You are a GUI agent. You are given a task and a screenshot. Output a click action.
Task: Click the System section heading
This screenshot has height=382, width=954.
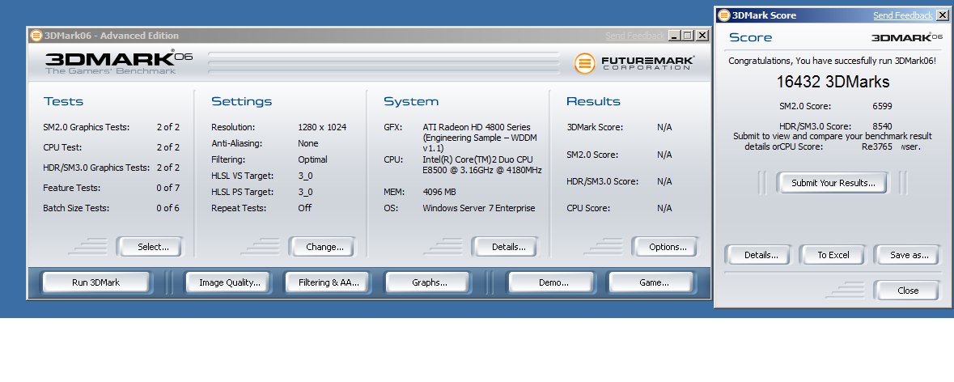click(411, 102)
